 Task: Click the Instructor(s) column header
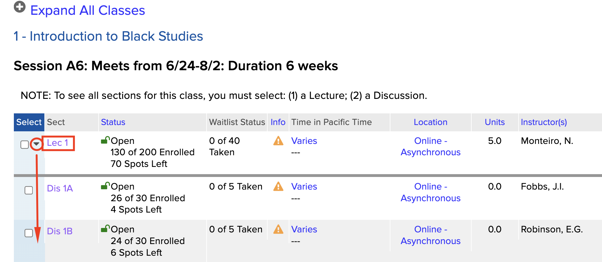[544, 122]
